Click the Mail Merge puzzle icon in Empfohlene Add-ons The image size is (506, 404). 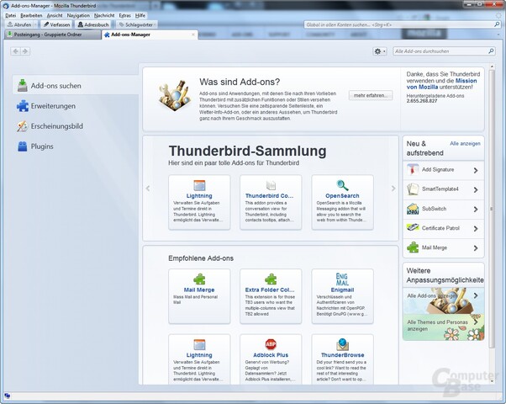coord(199,279)
